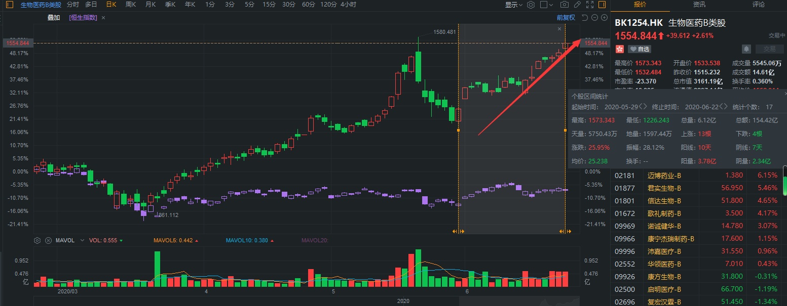Image resolution: width=787 pixels, height=306 pixels.
Task: Click the MAVOL10 value label
Action: point(249,240)
